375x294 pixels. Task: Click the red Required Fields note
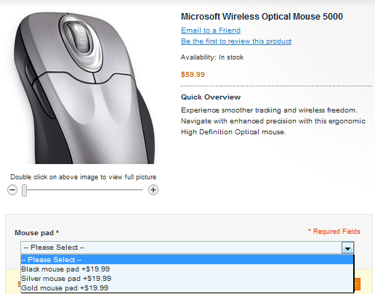[334, 232]
